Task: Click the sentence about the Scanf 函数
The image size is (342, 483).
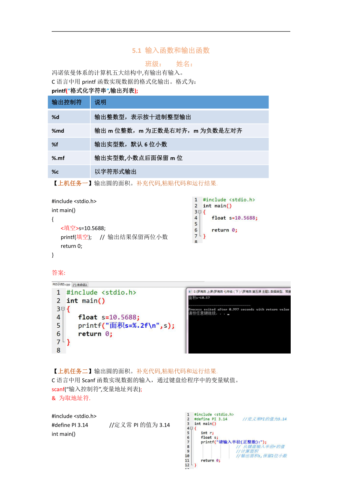Action: pyautogui.click(x=145, y=380)
